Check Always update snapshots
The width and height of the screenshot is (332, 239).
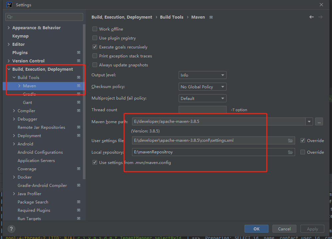95,65
